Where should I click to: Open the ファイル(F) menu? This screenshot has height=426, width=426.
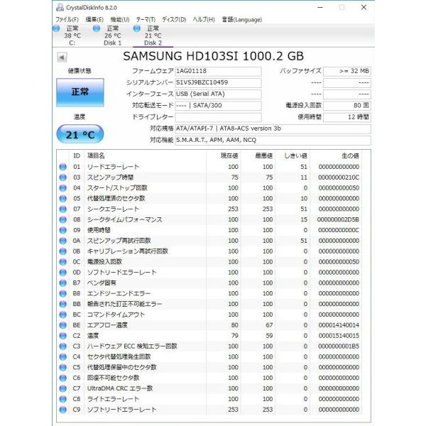click(67, 19)
